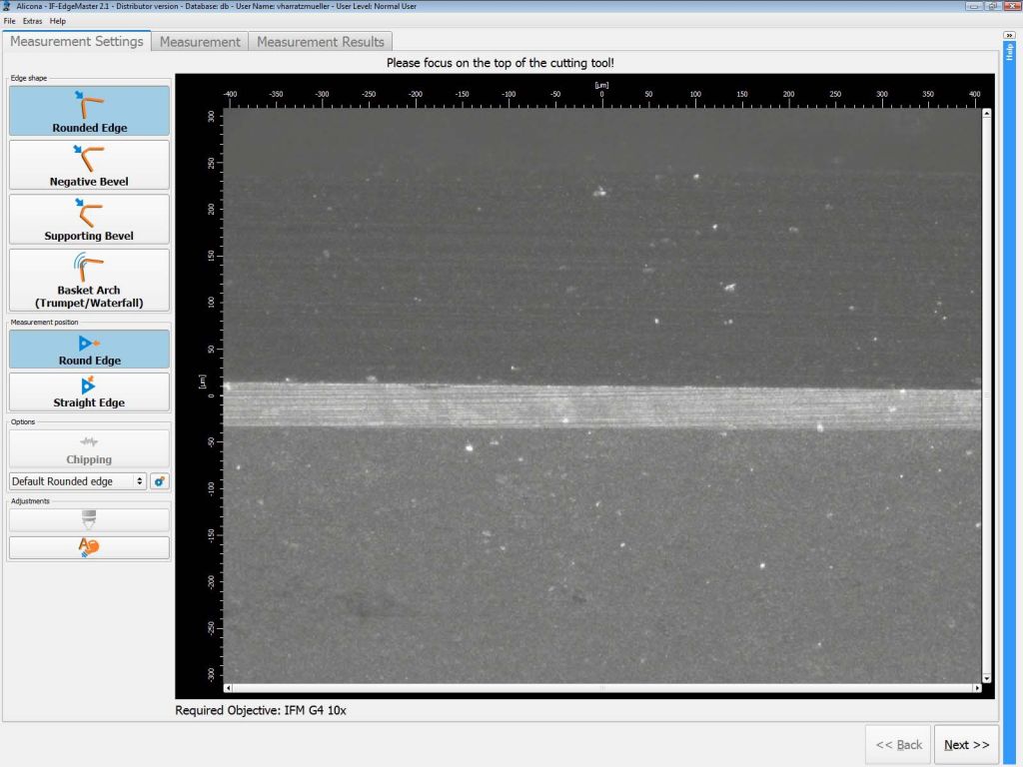Click the image vertical scrollbar up arrow

[x=986, y=114]
